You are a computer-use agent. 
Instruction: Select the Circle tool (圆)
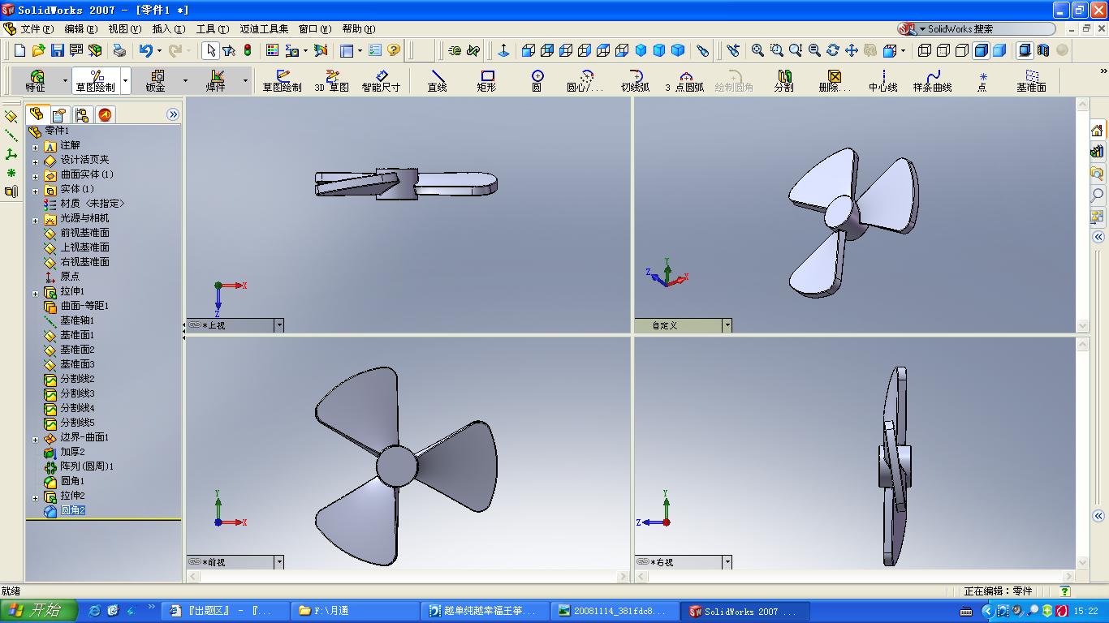[x=537, y=81]
